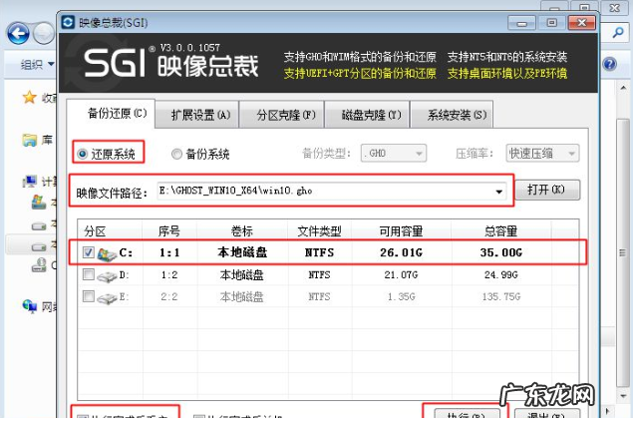
Task: Click the Explorer scrollbar up arrow
Action: 623,87
